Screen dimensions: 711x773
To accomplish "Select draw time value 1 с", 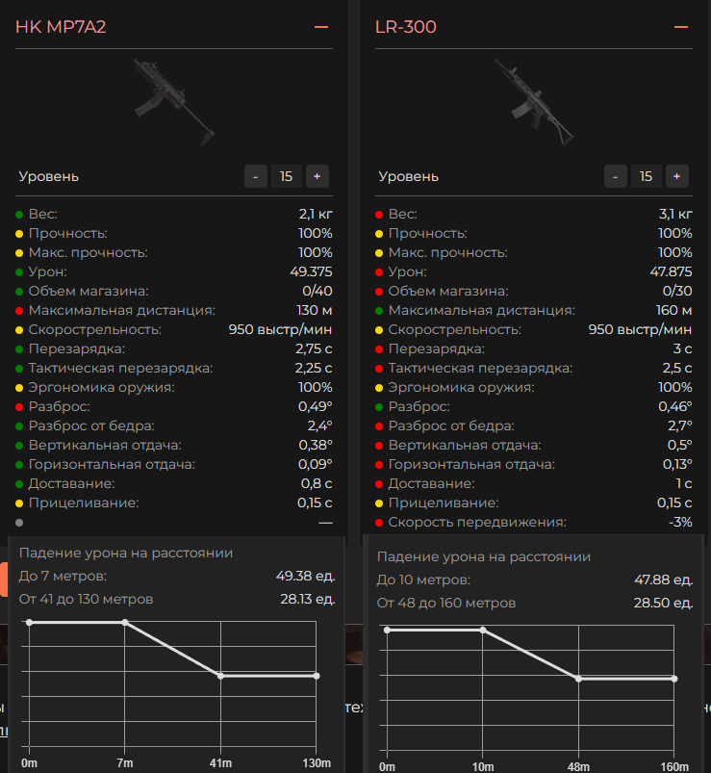I will click(684, 483).
